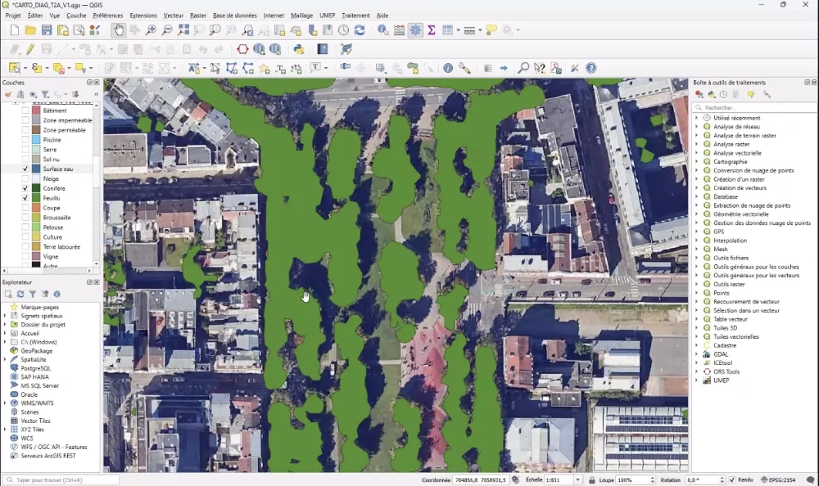
Task: Check the Piscine class checkbox
Action: (25, 140)
